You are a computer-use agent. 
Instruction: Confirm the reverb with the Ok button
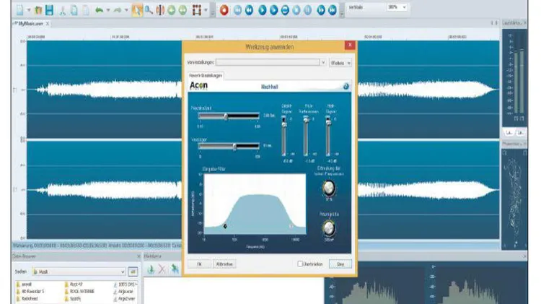199,264
